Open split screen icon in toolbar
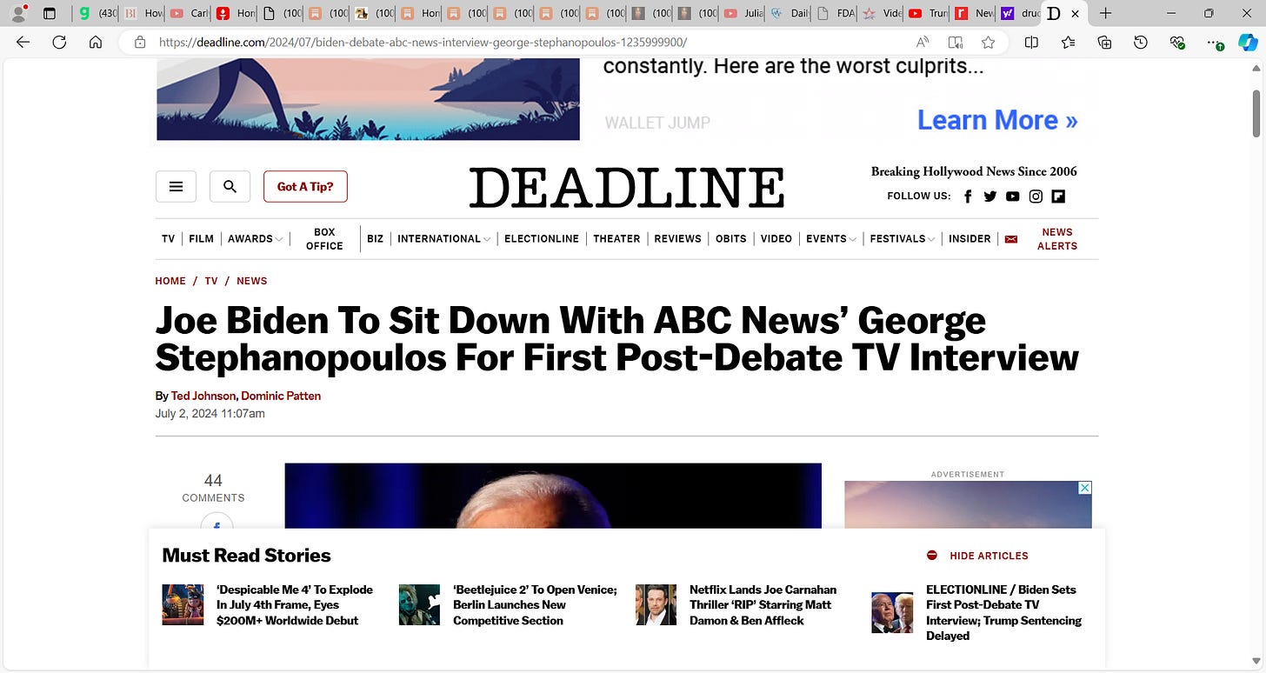The width and height of the screenshot is (1266, 673). coord(1031,42)
